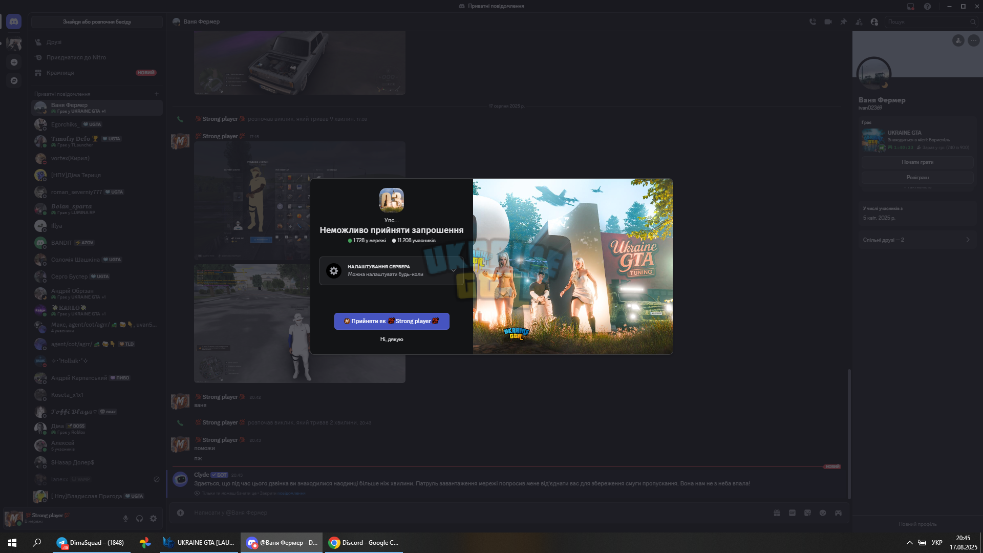Screen dimensions: 983x553
Task: Start a voice call with Ваня Фермер
Action: click(813, 22)
